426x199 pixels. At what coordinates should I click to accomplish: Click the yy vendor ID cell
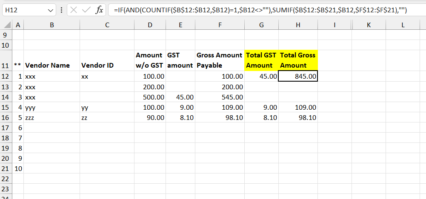click(x=107, y=107)
